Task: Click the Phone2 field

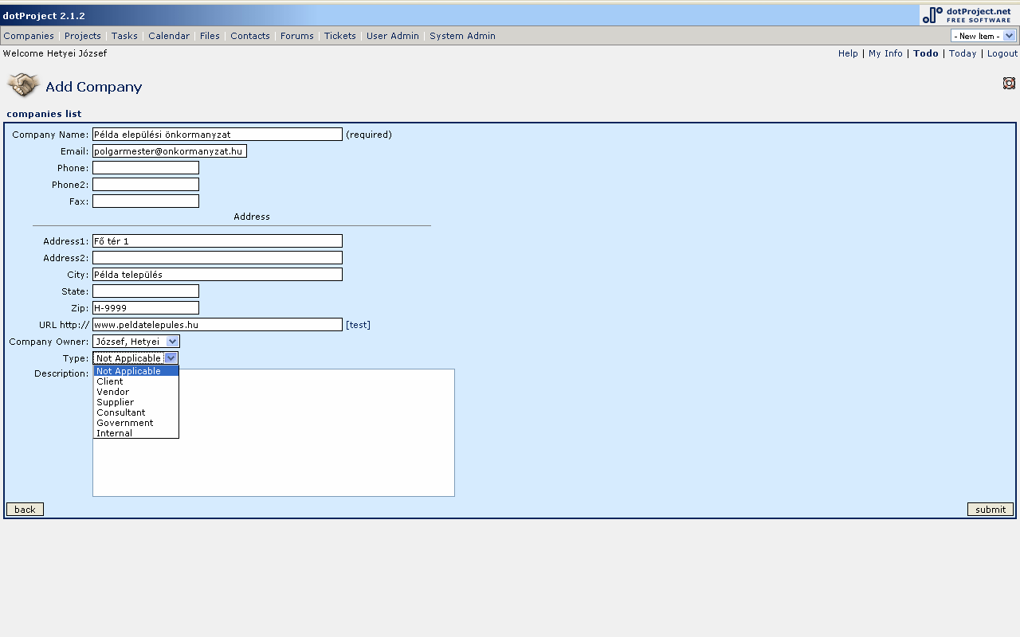Action: [x=146, y=185]
